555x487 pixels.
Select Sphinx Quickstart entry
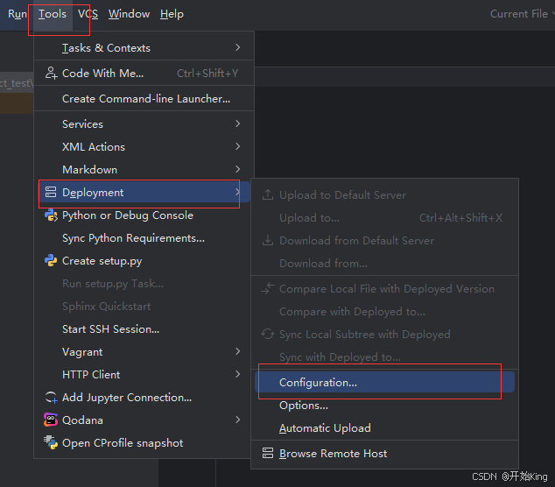coord(107,306)
